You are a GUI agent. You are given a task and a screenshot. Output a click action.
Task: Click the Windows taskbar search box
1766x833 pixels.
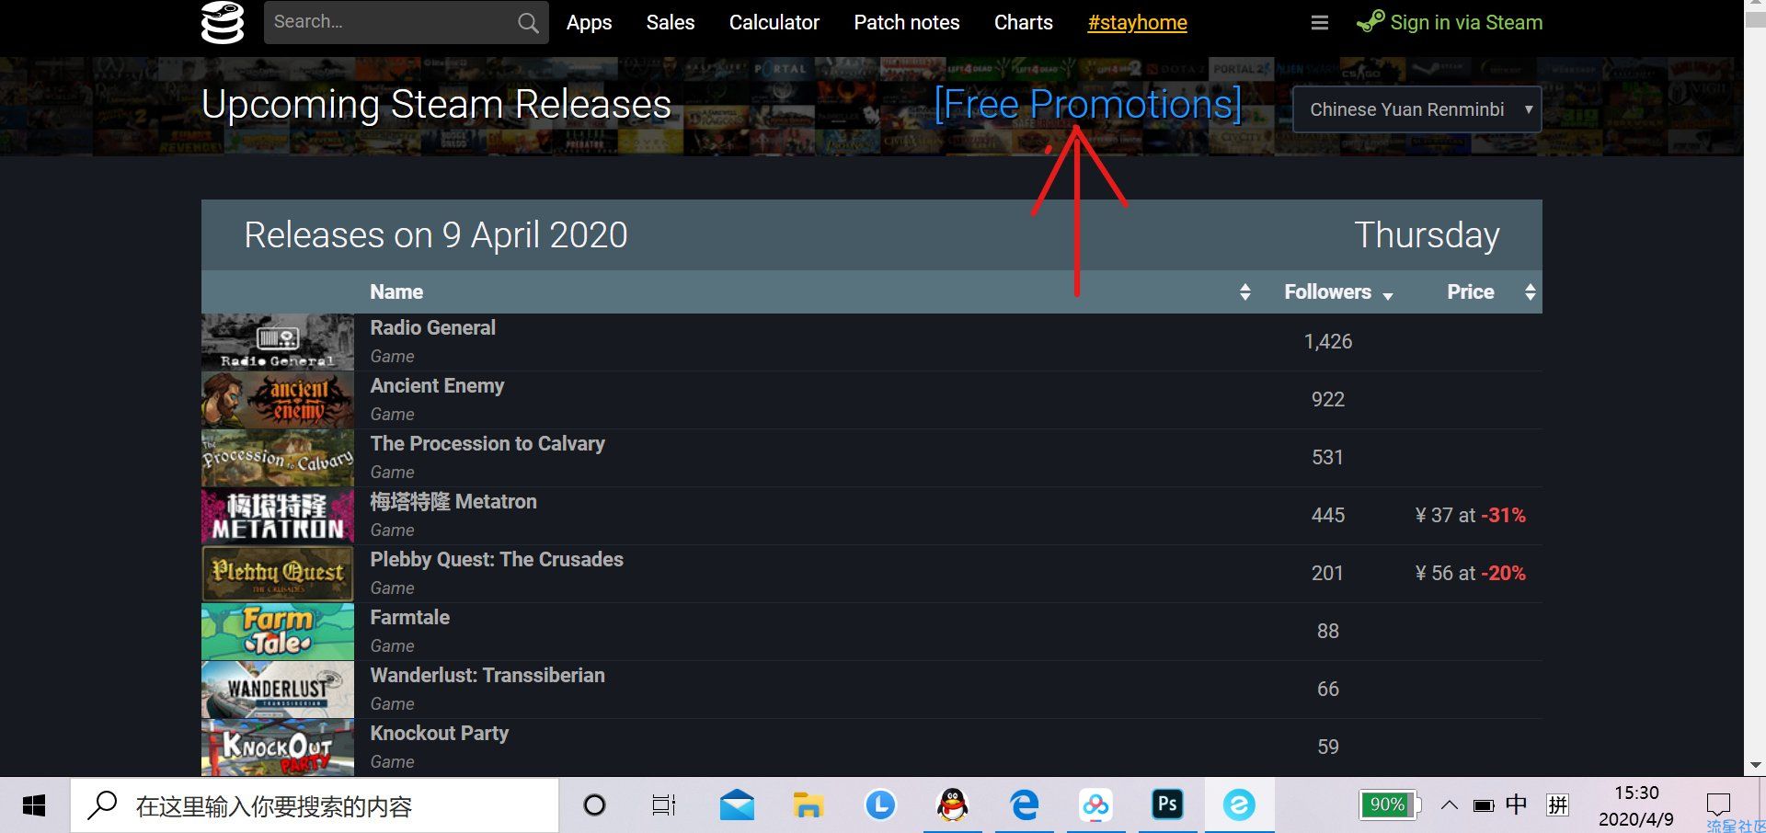[315, 806]
